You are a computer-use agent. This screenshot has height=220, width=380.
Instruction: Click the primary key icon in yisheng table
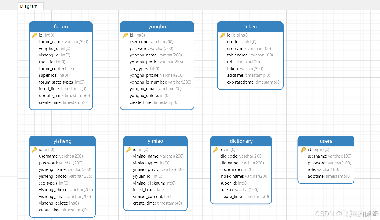tap(34, 150)
